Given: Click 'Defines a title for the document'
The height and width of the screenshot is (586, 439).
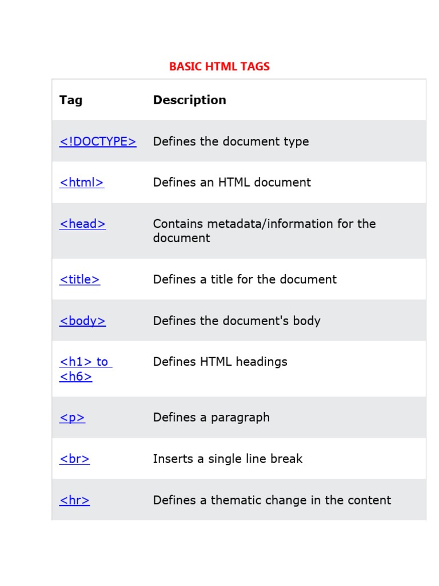Looking at the screenshot, I should pos(245,279).
